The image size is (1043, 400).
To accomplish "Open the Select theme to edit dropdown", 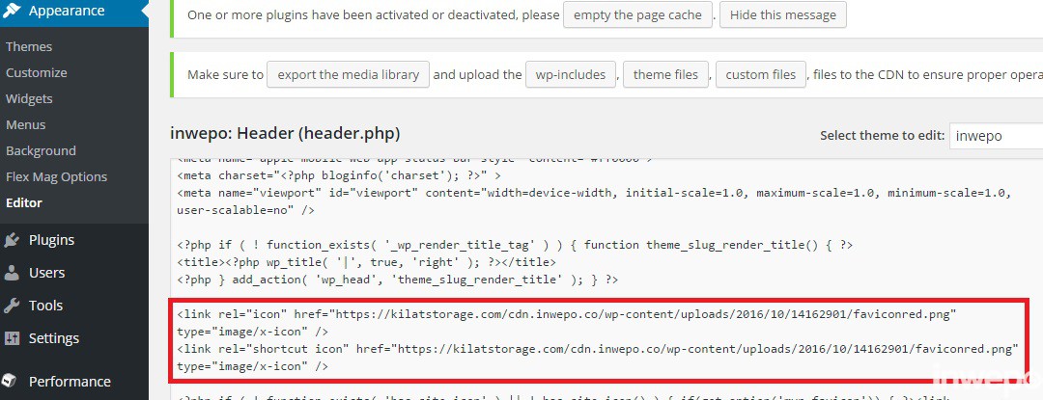I will coord(996,135).
